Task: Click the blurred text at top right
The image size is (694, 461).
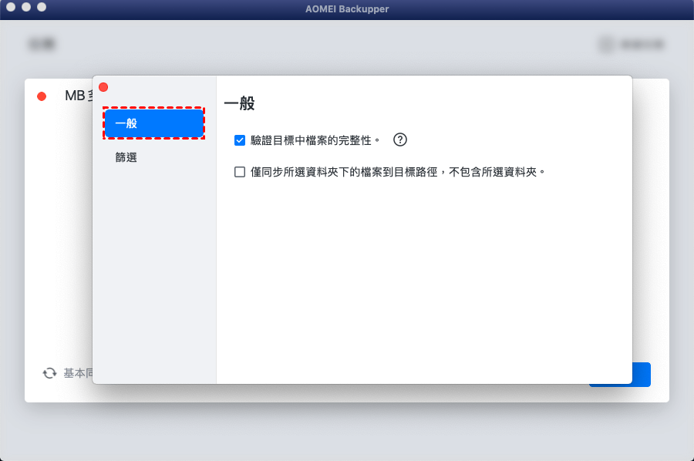Action: (x=642, y=44)
